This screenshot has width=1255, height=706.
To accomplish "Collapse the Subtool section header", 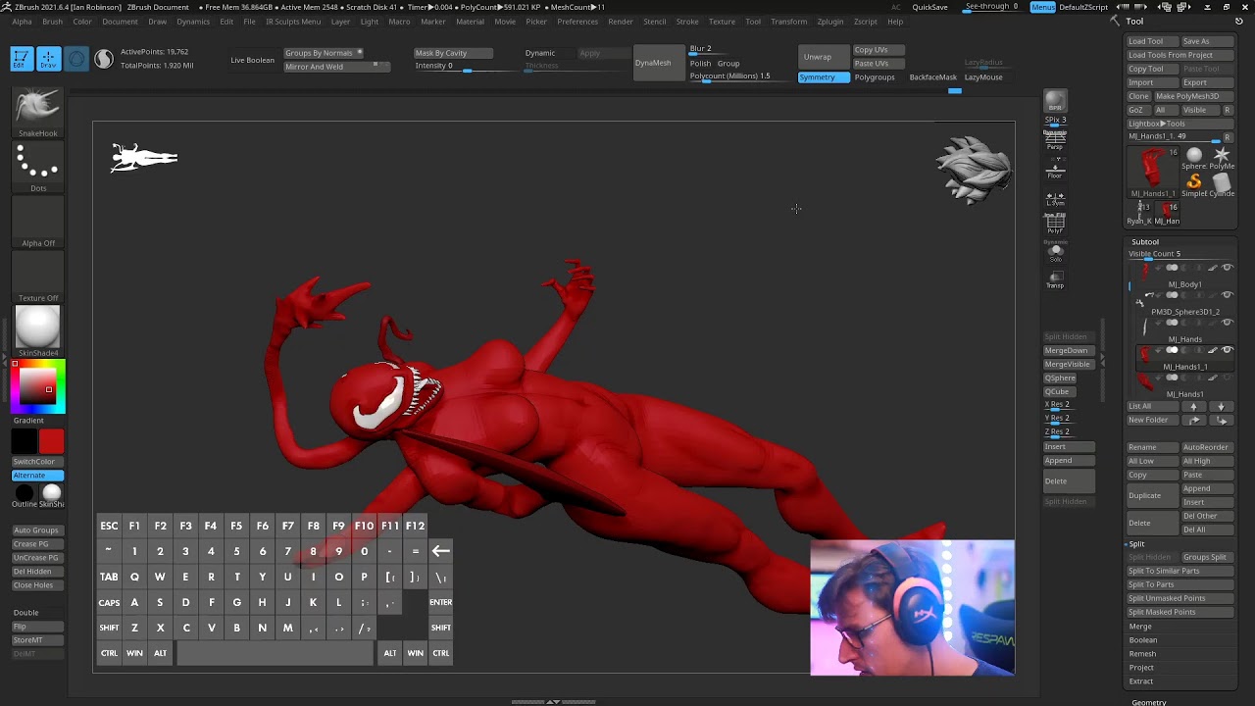I will [x=1145, y=241].
